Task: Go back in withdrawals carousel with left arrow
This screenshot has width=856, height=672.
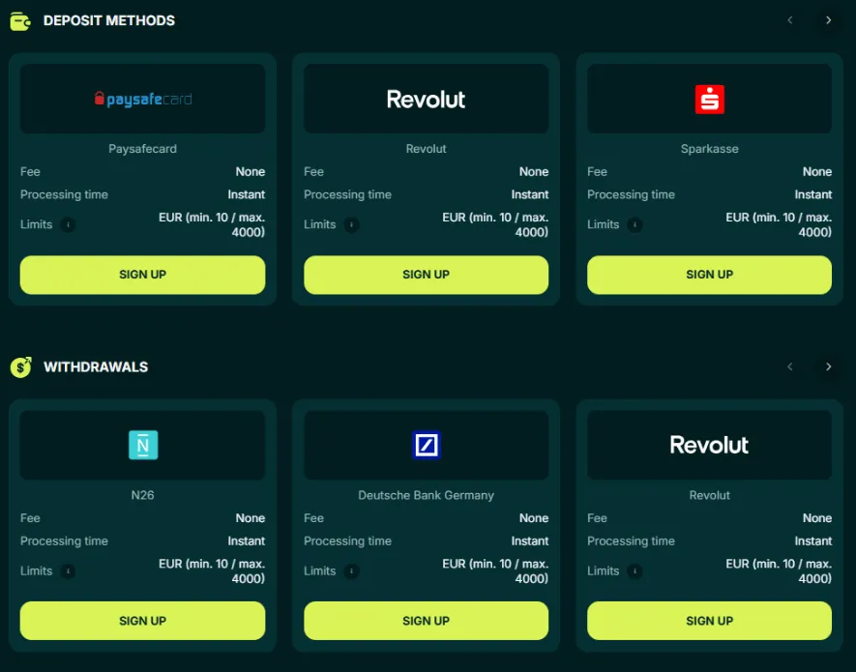Action: [790, 366]
